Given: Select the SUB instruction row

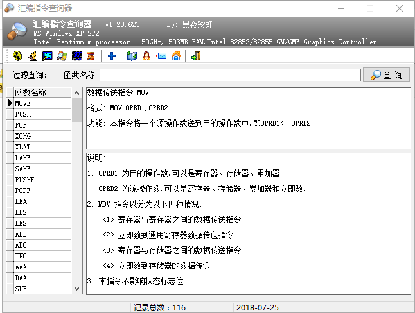Looking at the screenshot, I should [x=42, y=289].
